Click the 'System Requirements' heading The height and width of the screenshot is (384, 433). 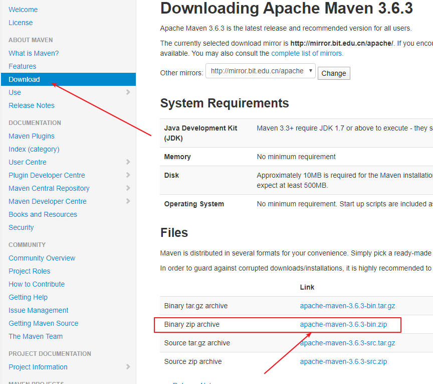coord(225,103)
